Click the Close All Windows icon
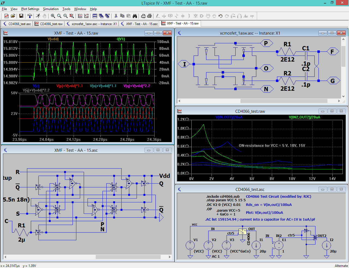Image resolution: width=349 pixels, height=268 pixels. (x=107, y=16)
